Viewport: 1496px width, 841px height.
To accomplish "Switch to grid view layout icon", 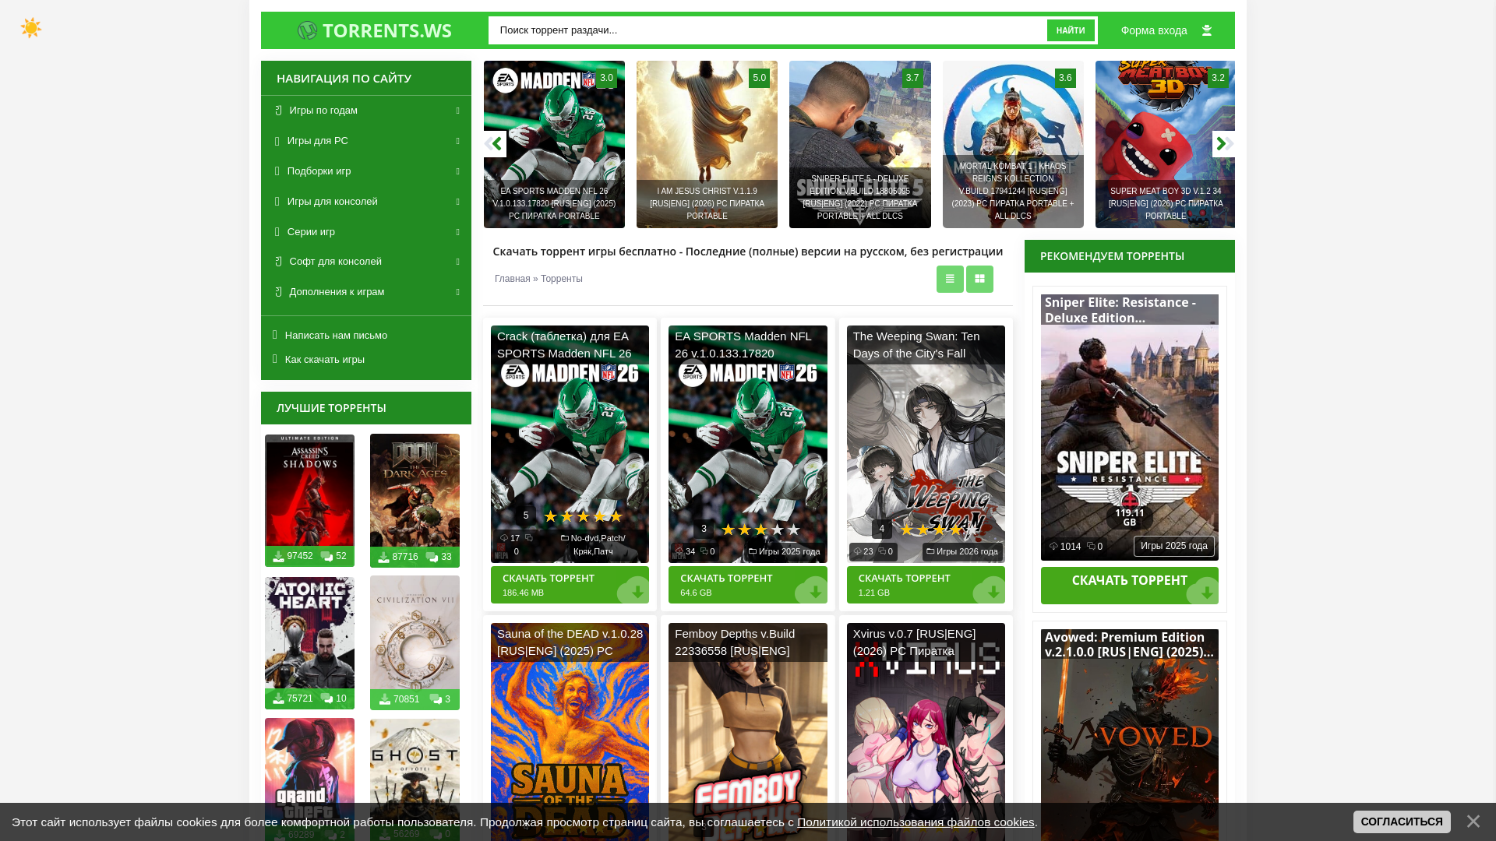I will pyautogui.click(x=979, y=279).
